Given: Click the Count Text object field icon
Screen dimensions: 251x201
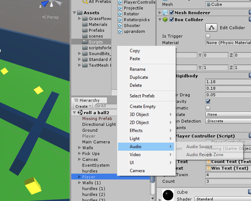Looking at the screenshot, I should 208,162.
